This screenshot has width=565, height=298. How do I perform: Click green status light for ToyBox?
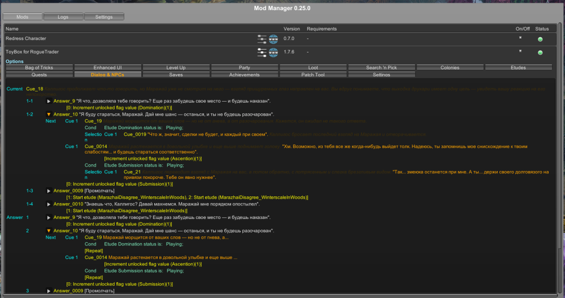[540, 52]
